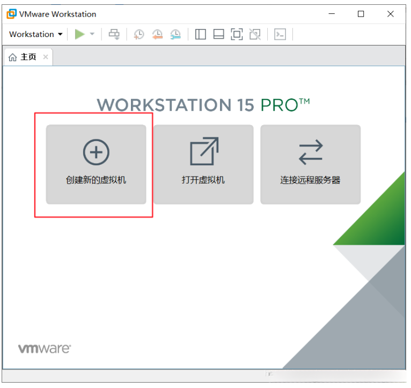
Task: Power on VM with green play button
Action: coord(80,34)
